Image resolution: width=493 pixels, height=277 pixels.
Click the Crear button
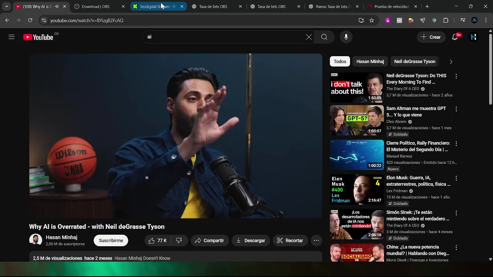[x=431, y=37]
